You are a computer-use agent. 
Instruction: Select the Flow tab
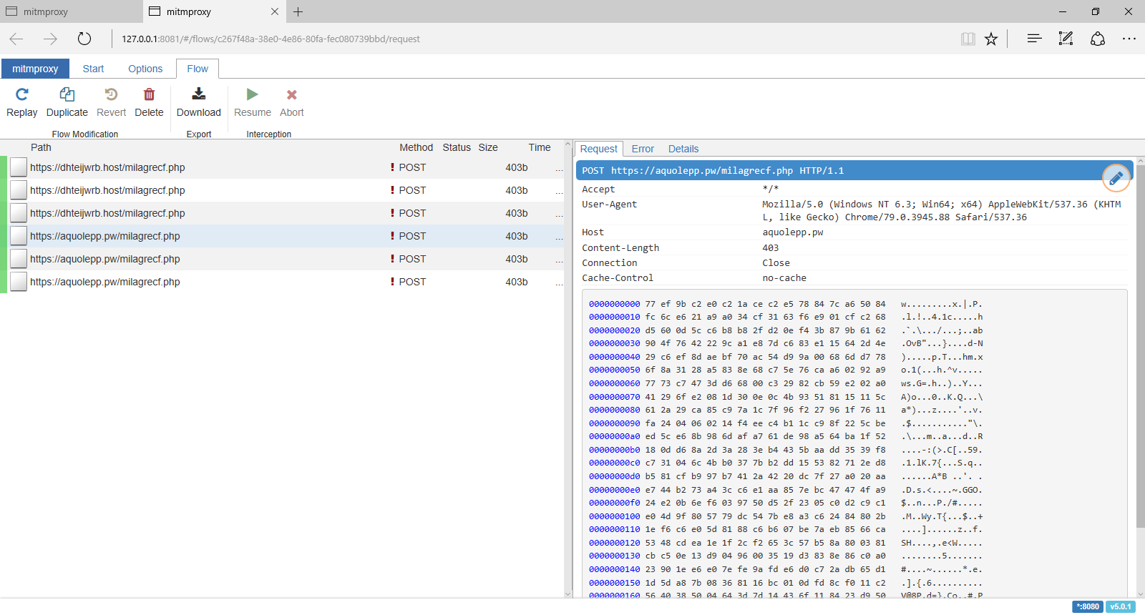198,69
